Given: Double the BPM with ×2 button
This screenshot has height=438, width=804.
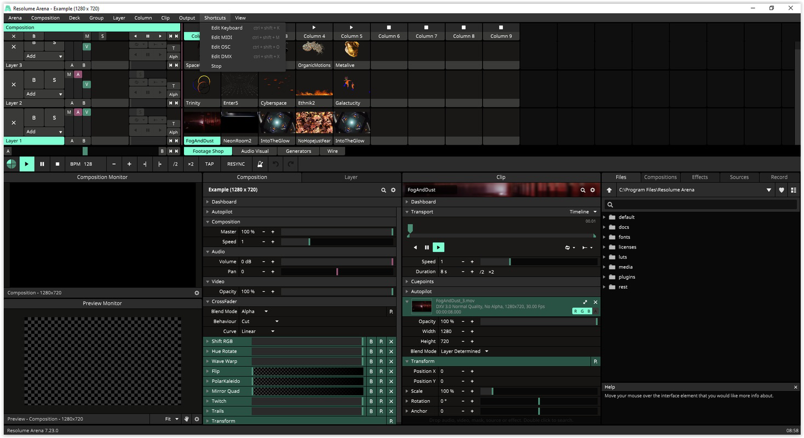Looking at the screenshot, I should click(191, 164).
